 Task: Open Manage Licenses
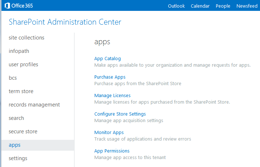click(x=112, y=95)
